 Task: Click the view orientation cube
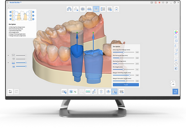[x=173, y=84]
